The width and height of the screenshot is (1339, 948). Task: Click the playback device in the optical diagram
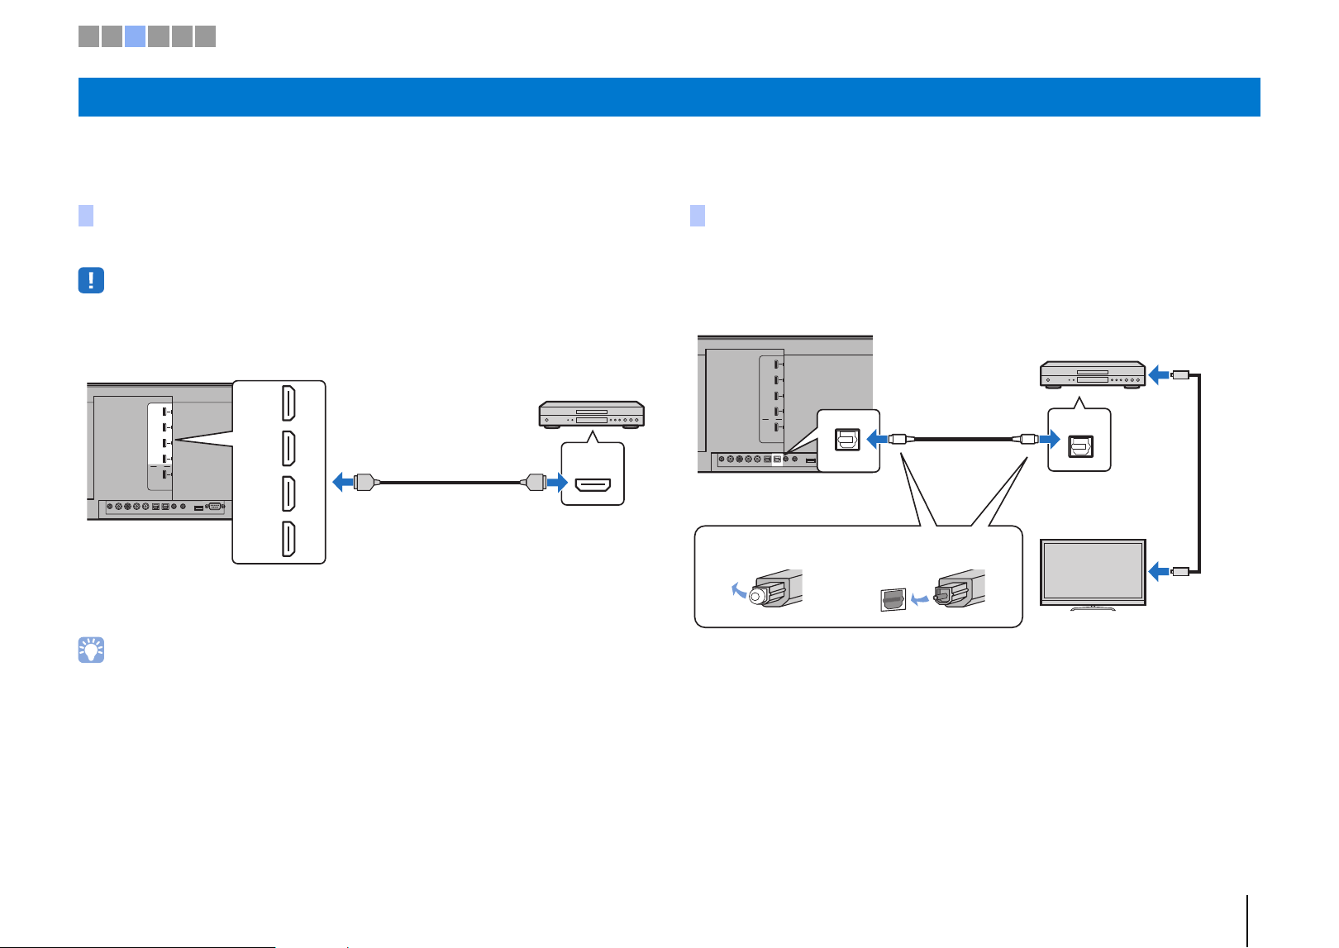pyautogui.click(x=1092, y=375)
